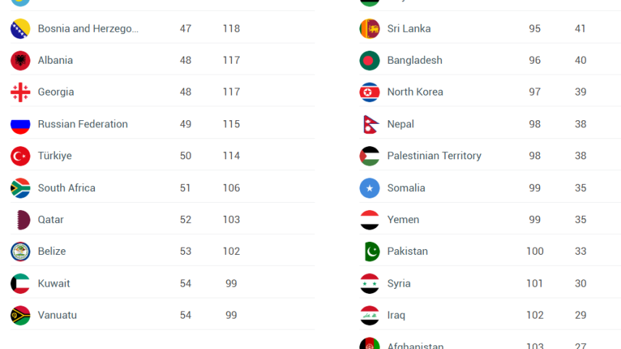The image size is (621, 349).
Task: Click the Nepal flag icon
Action: pyautogui.click(x=370, y=125)
